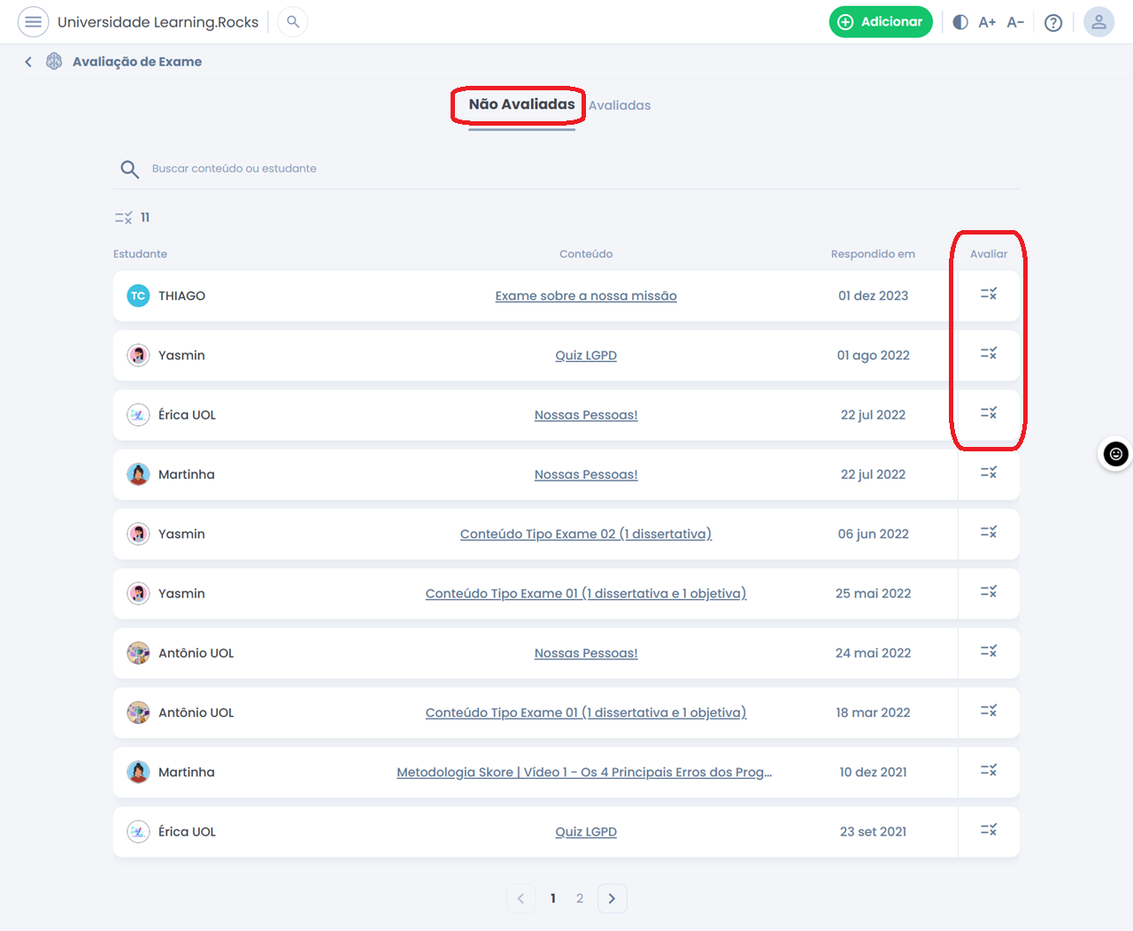Screen dimensions: 1133x931
Task: Click the date 06 jun 2022
Action: [x=874, y=534]
